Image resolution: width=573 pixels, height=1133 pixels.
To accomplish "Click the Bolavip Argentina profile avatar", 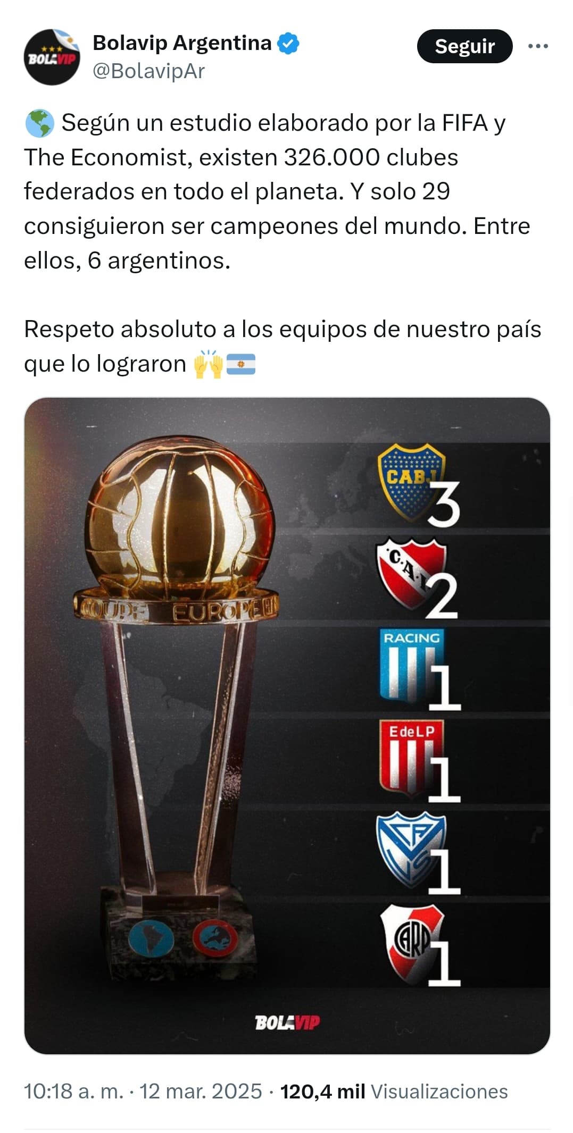I will [52, 57].
